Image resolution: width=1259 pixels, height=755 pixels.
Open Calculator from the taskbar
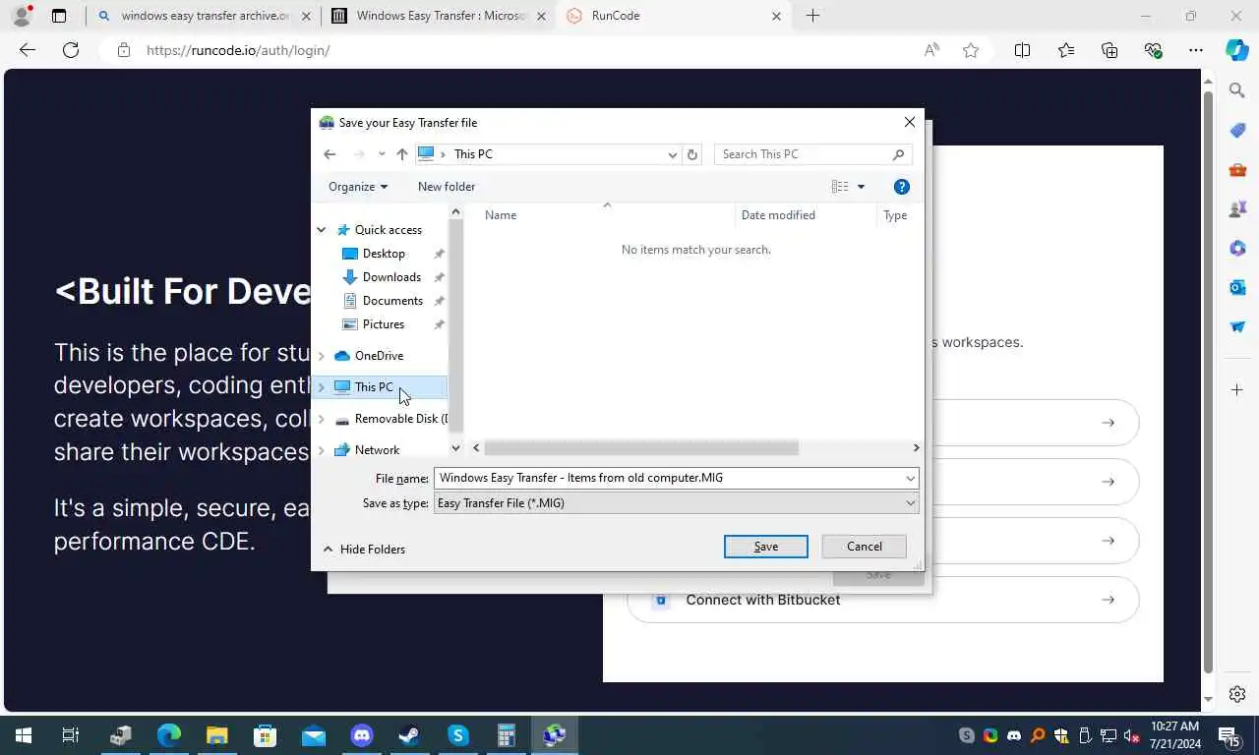point(507,735)
